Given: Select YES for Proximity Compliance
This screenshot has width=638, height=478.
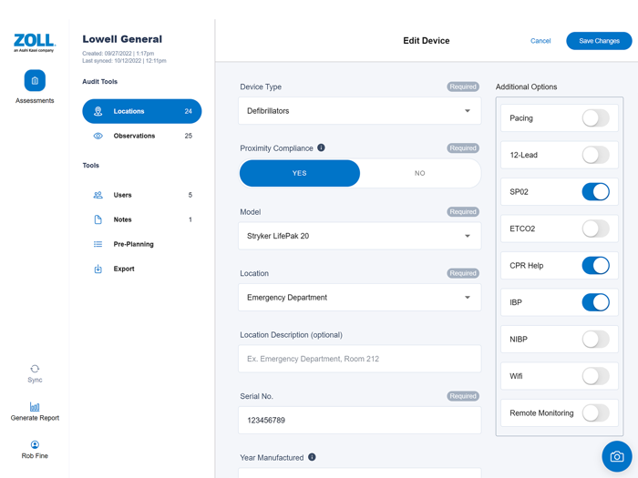Looking at the screenshot, I should tap(300, 173).
